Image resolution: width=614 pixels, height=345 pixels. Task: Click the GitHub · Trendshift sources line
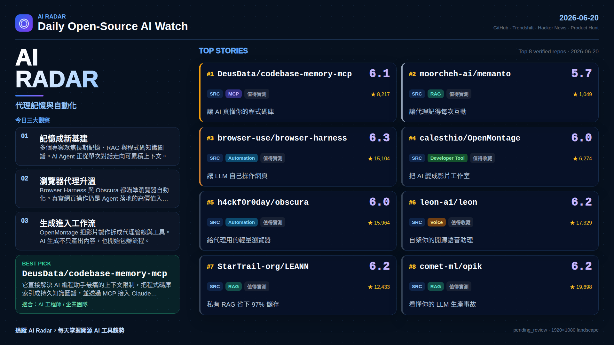(546, 28)
